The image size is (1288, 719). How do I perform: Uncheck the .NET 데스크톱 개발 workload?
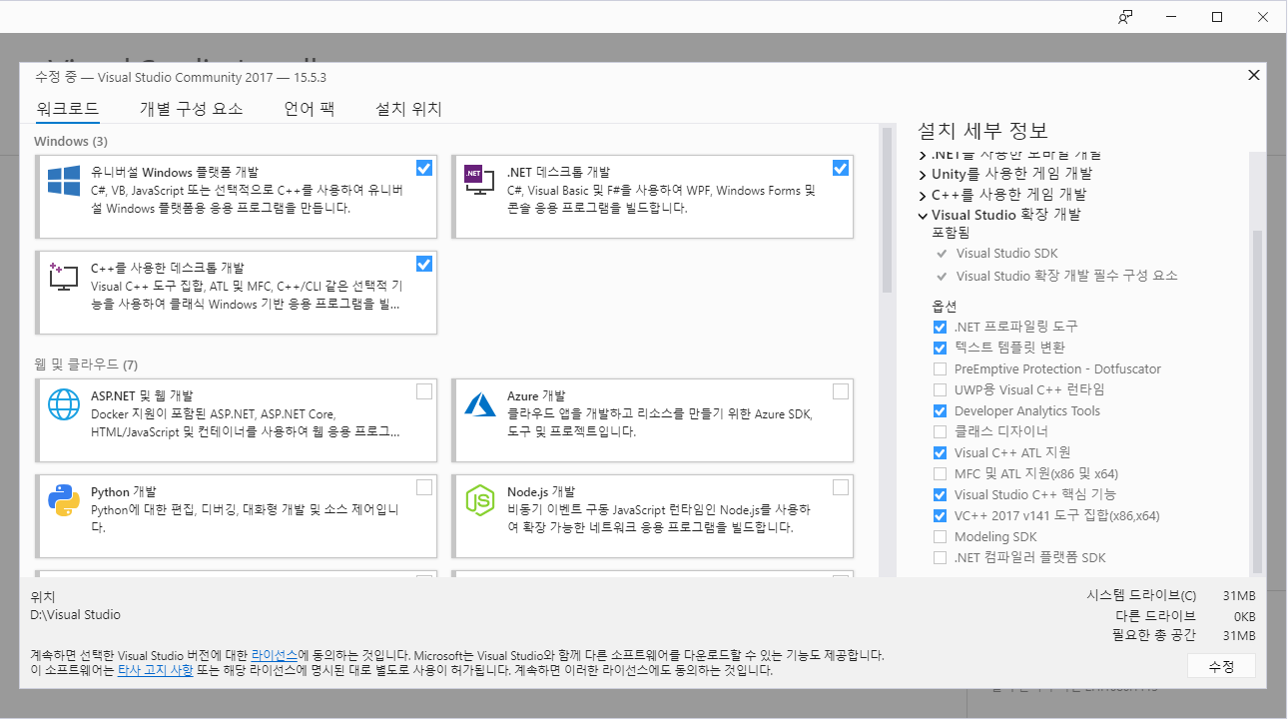(x=841, y=168)
